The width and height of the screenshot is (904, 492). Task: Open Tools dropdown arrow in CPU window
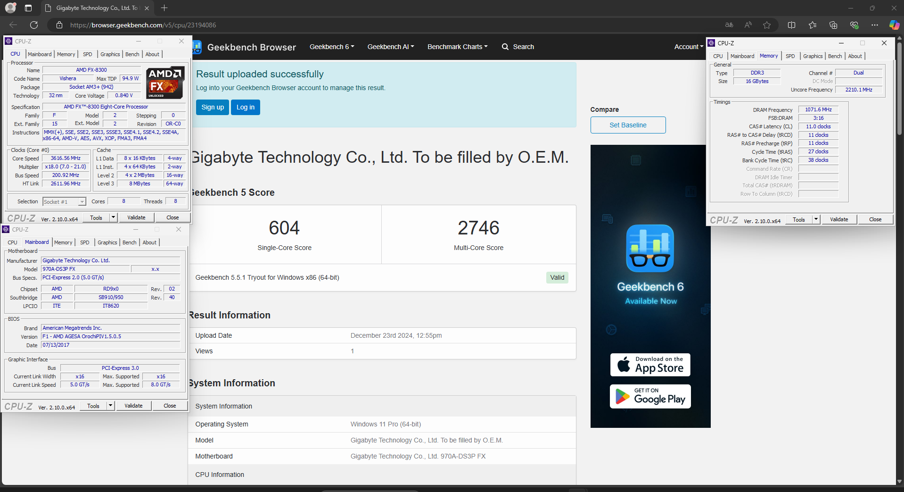click(x=113, y=217)
